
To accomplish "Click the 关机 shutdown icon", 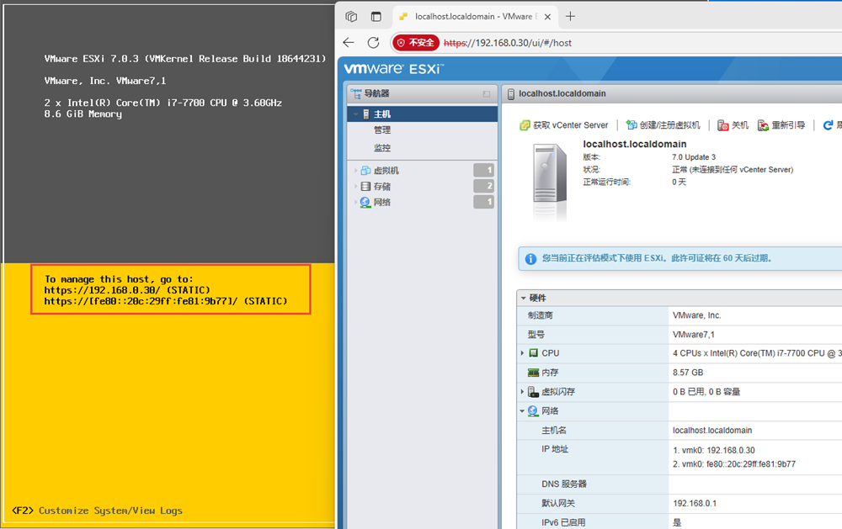I will (x=723, y=125).
